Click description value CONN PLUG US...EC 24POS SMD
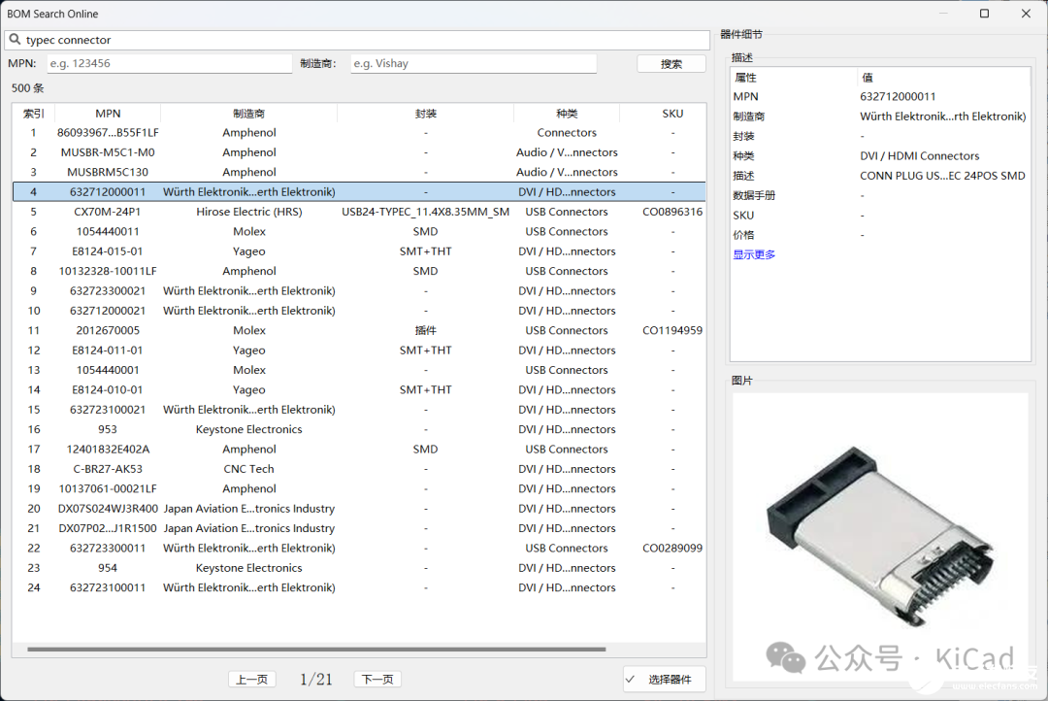The image size is (1048, 701). [x=942, y=176]
